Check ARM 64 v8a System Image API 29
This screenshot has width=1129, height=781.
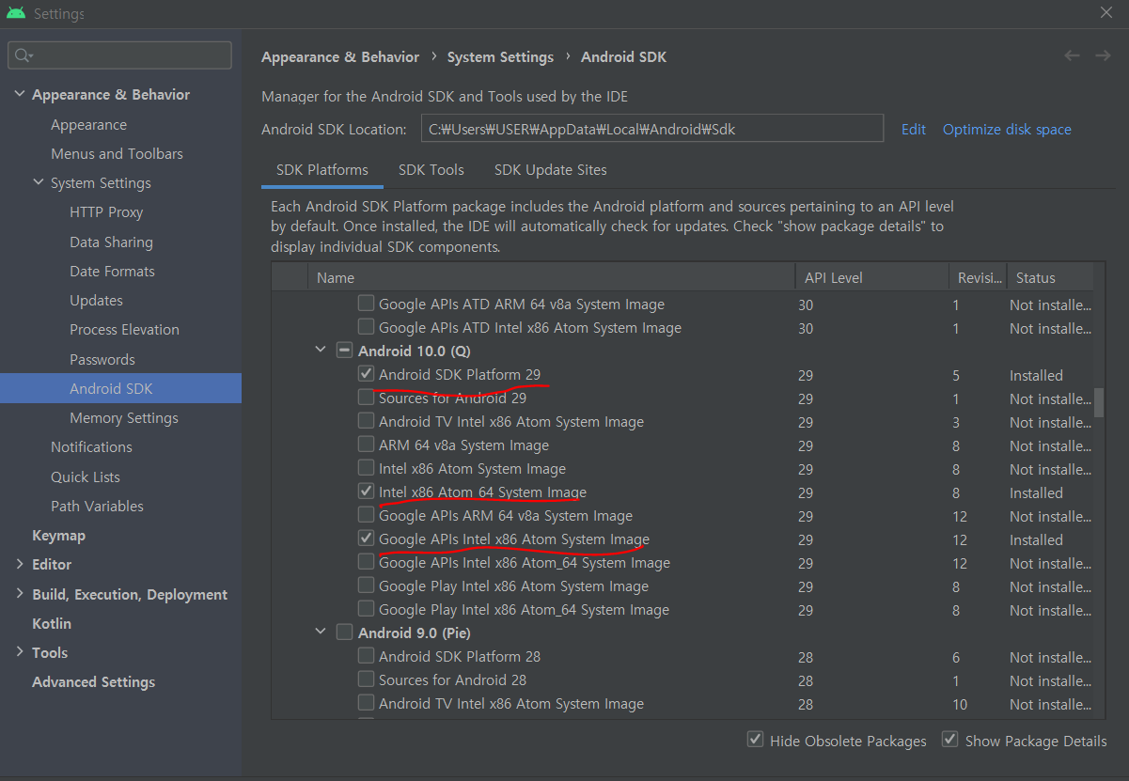coord(366,445)
